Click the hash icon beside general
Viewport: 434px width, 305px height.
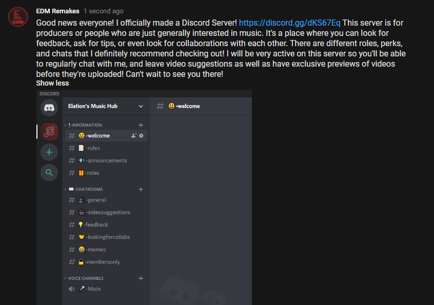coord(72,200)
